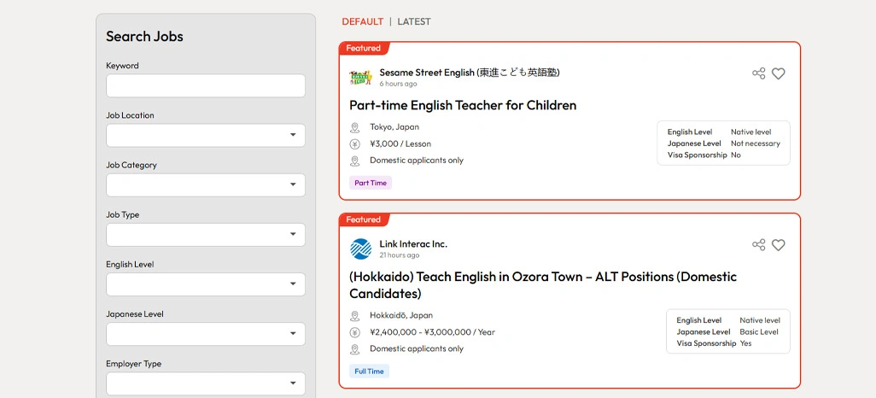Click '6 hours ago' posting time
Image resolution: width=876 pixels, height=398 pixels.
(x=399, y=84)
